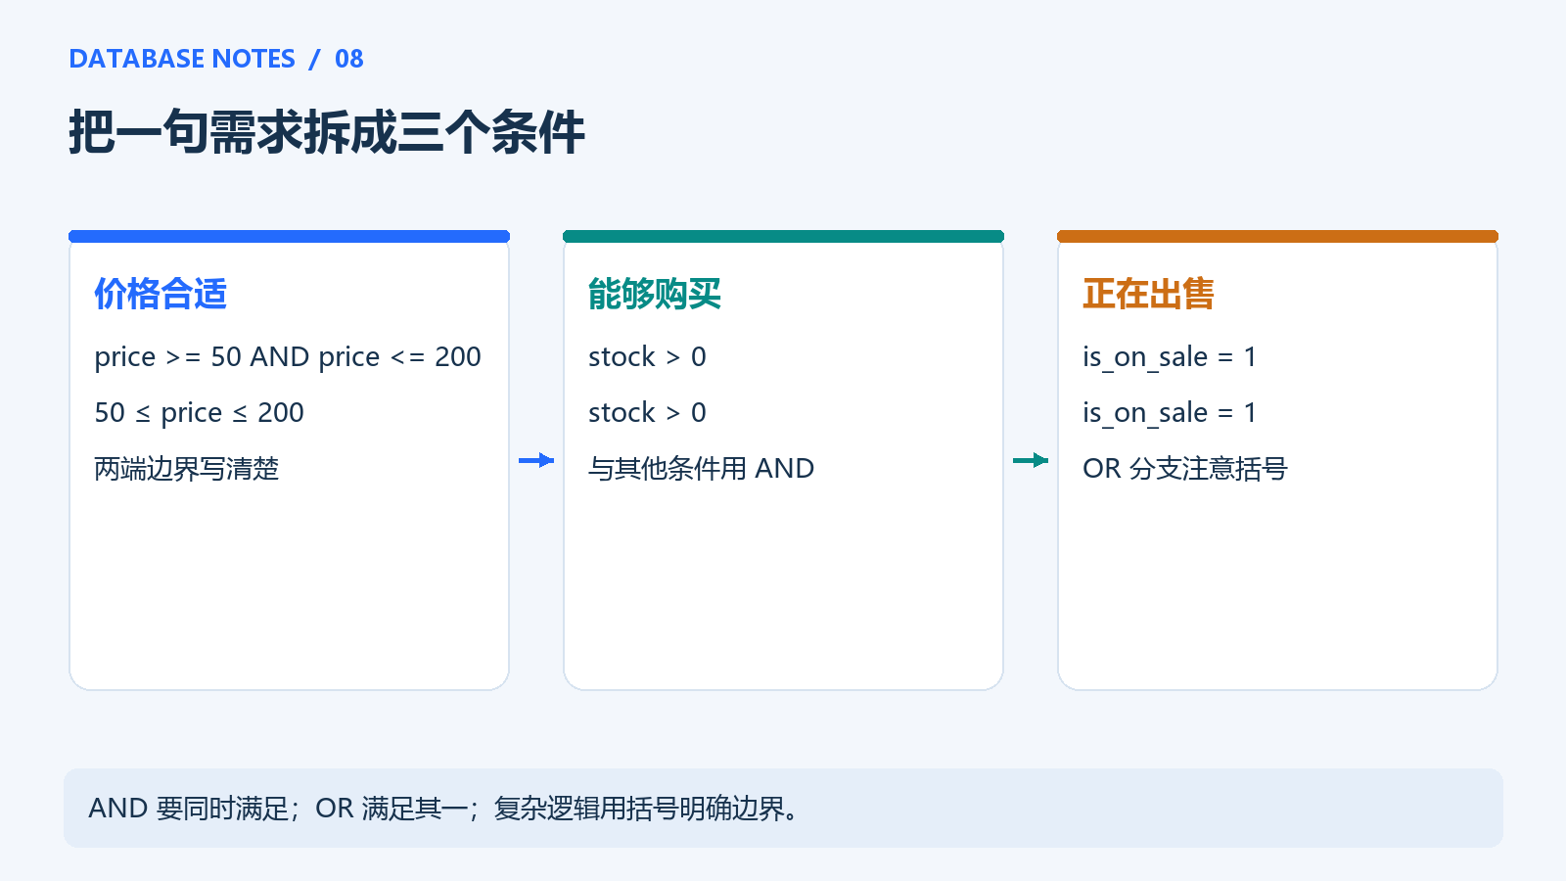Click the line price >= 50 AND price <= 200
This screenshot has width=1566, height=881.
coord(288,357)
